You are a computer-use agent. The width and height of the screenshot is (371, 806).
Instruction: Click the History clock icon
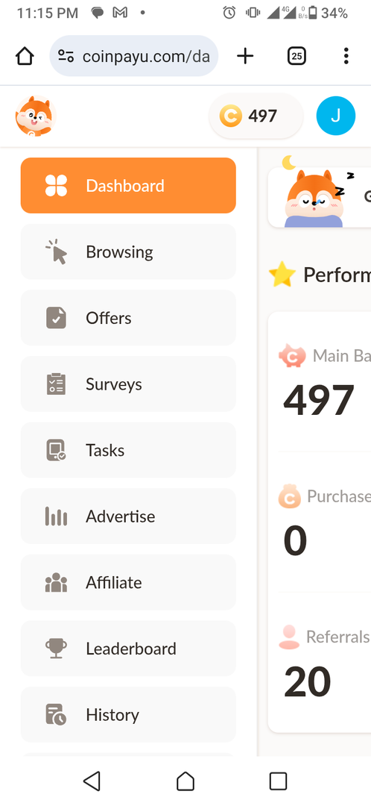[56, 714]
